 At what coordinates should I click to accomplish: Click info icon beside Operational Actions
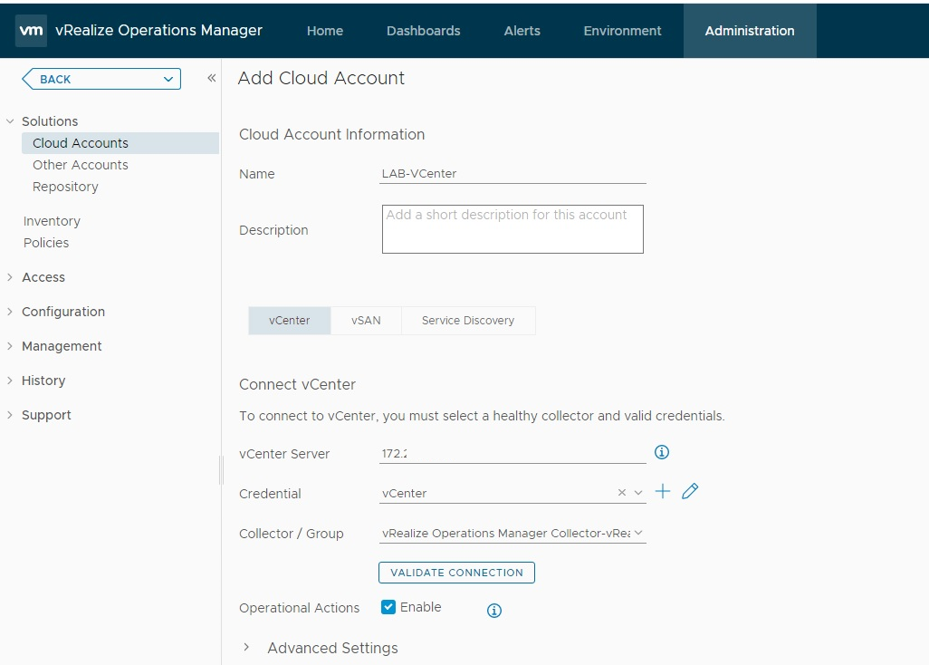493,611
